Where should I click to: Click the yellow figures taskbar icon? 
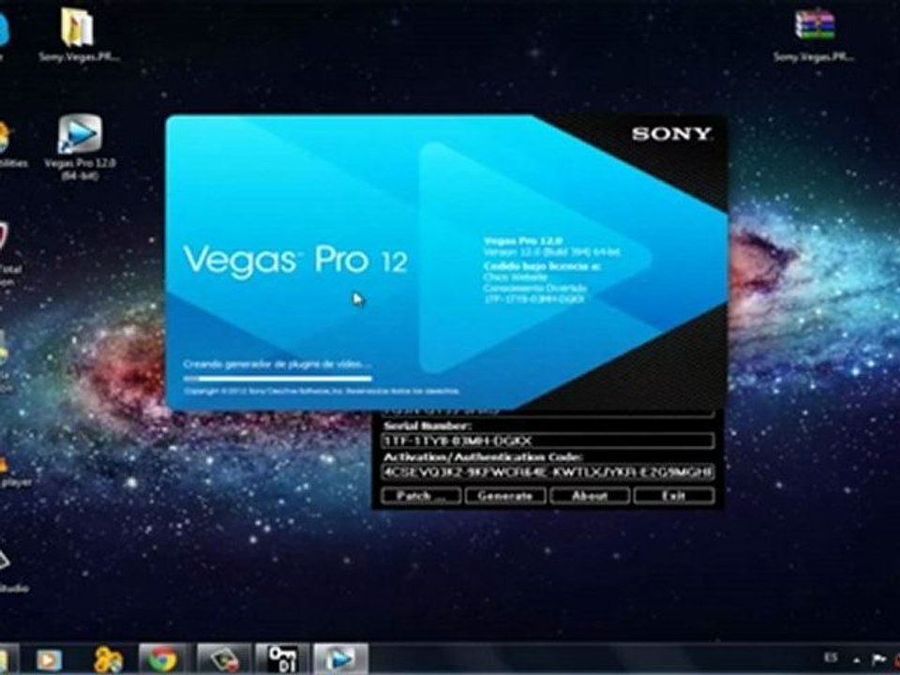(x=108, y=659)
